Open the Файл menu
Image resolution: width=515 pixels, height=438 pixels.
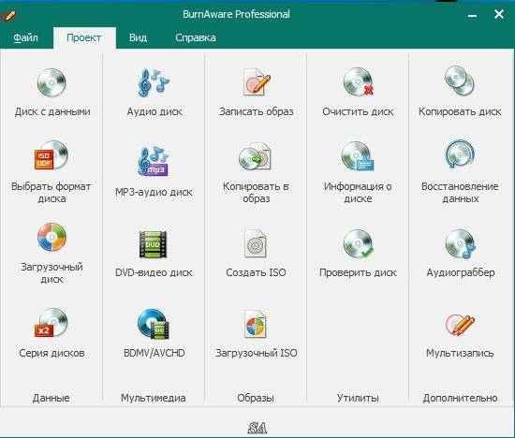(25, 37)
